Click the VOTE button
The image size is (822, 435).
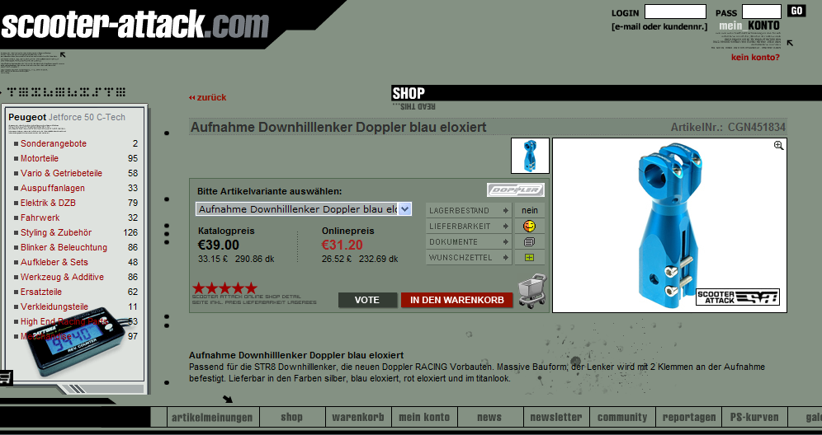tap(367, 300)
